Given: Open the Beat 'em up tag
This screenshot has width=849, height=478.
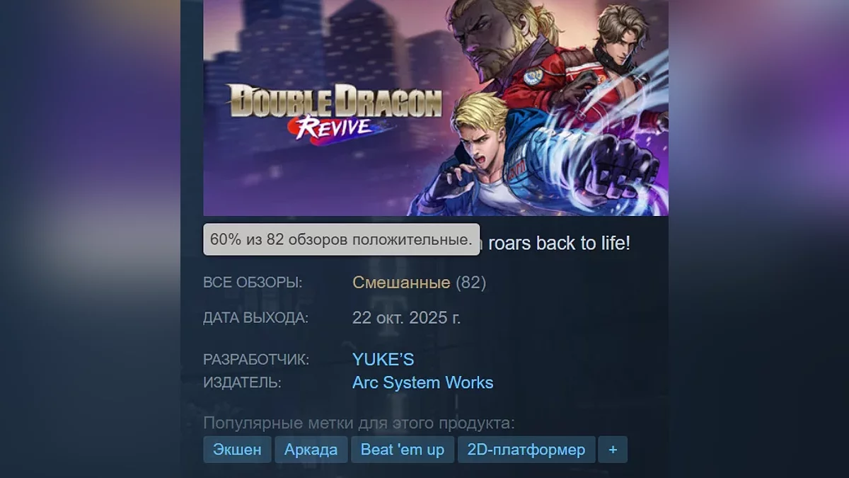Looking at the screenshot, I should tap(403, 450).
